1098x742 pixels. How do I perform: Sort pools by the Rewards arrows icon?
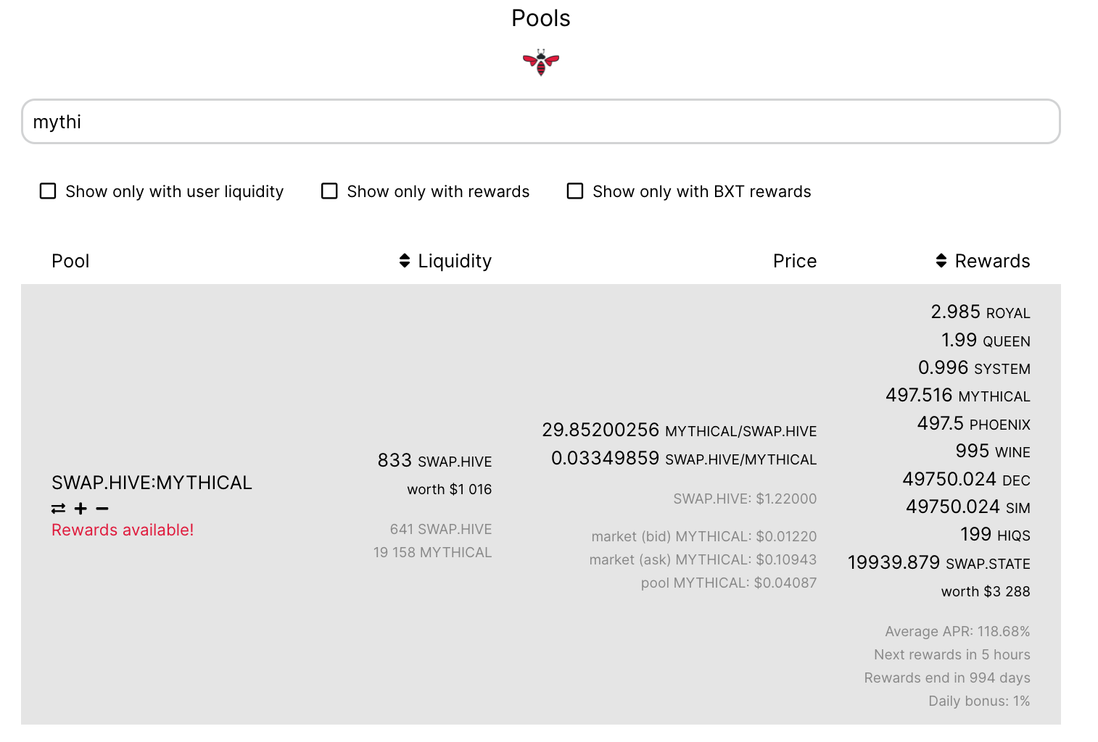[941, 261]
